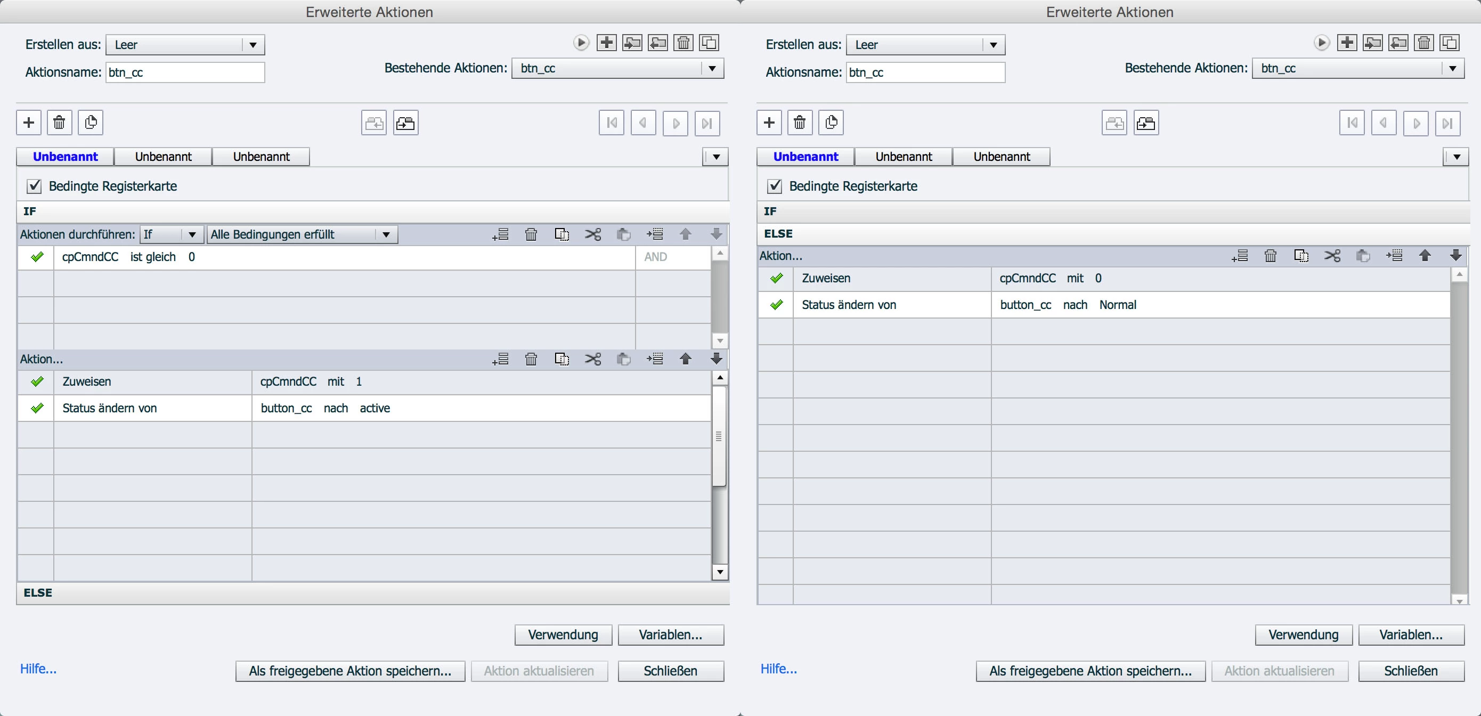1481x716 pixels.
Task: Click preview action play icon in left dialog
Action: 581,43
